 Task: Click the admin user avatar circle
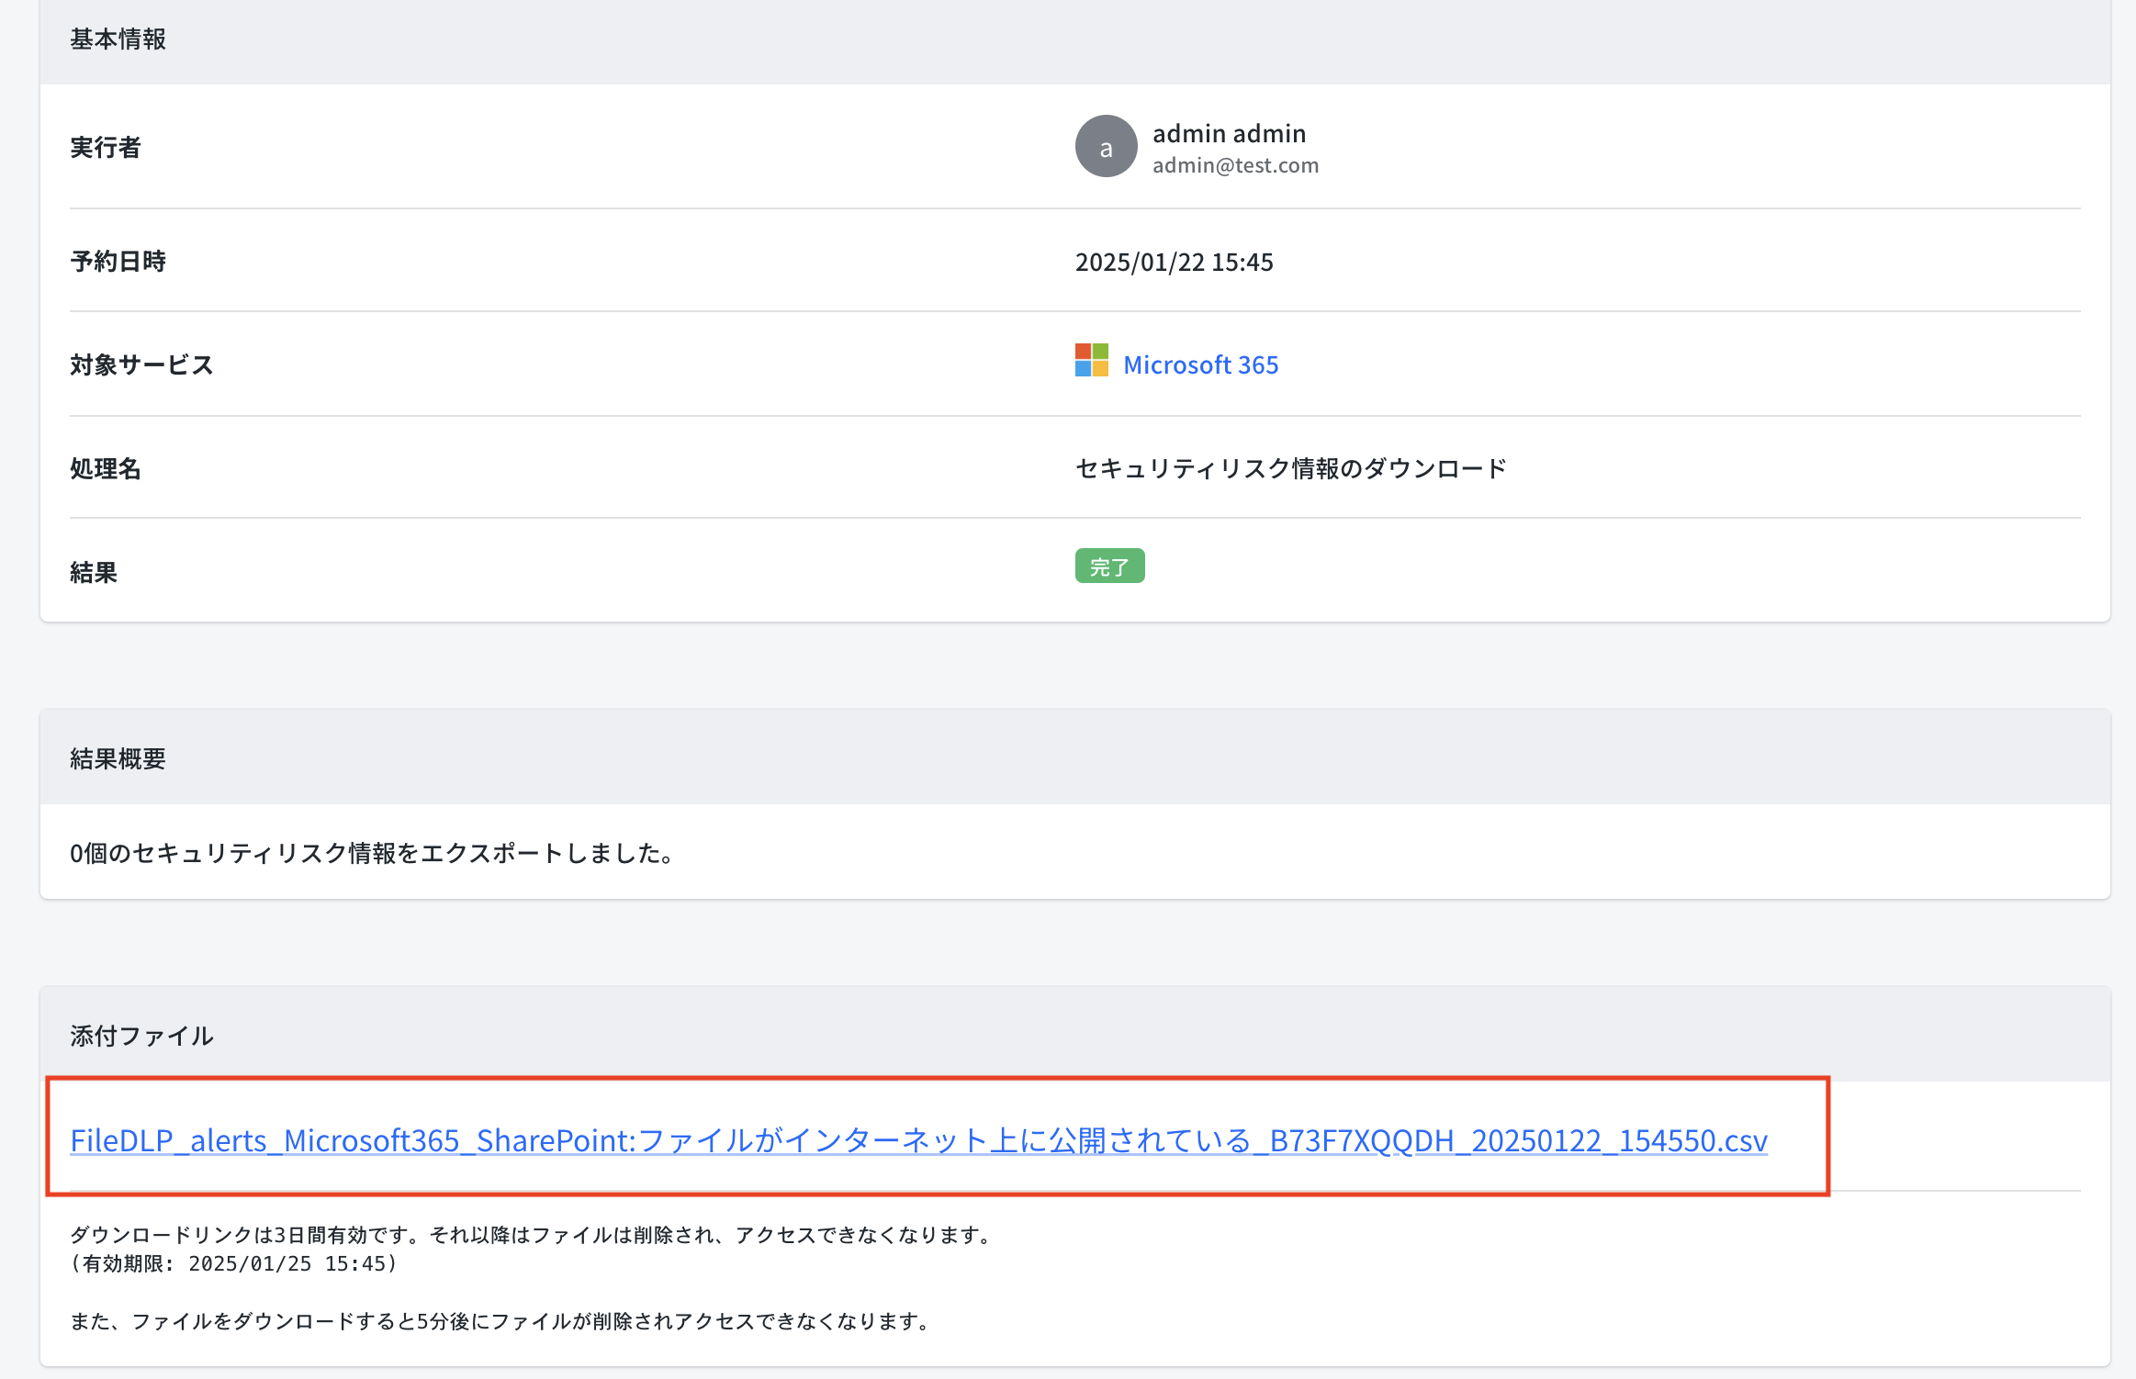1106,146
